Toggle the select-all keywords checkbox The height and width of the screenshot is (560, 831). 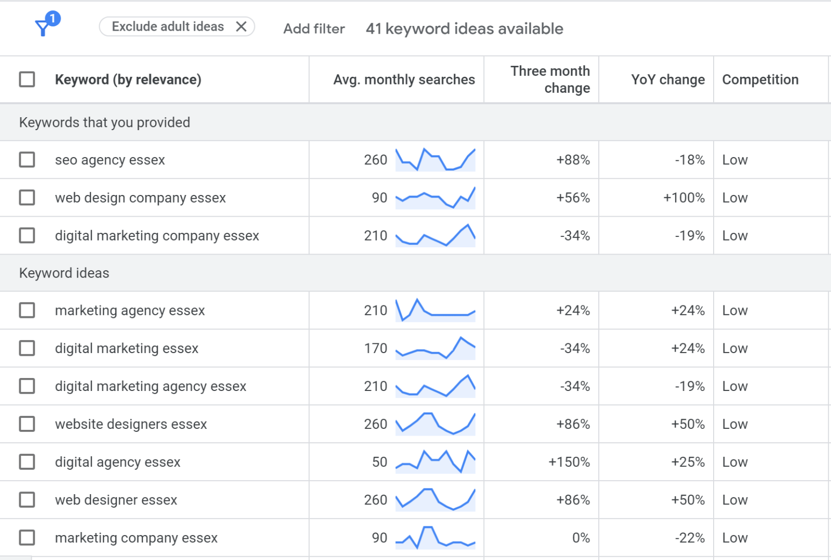[27, 79]
